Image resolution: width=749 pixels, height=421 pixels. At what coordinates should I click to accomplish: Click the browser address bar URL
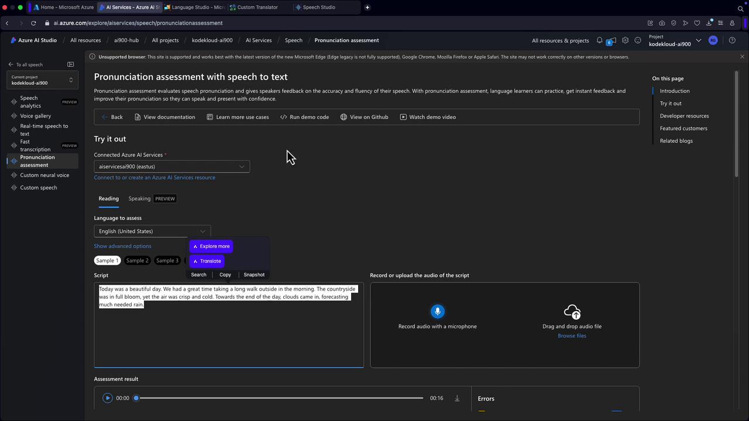tap(138, 23)
